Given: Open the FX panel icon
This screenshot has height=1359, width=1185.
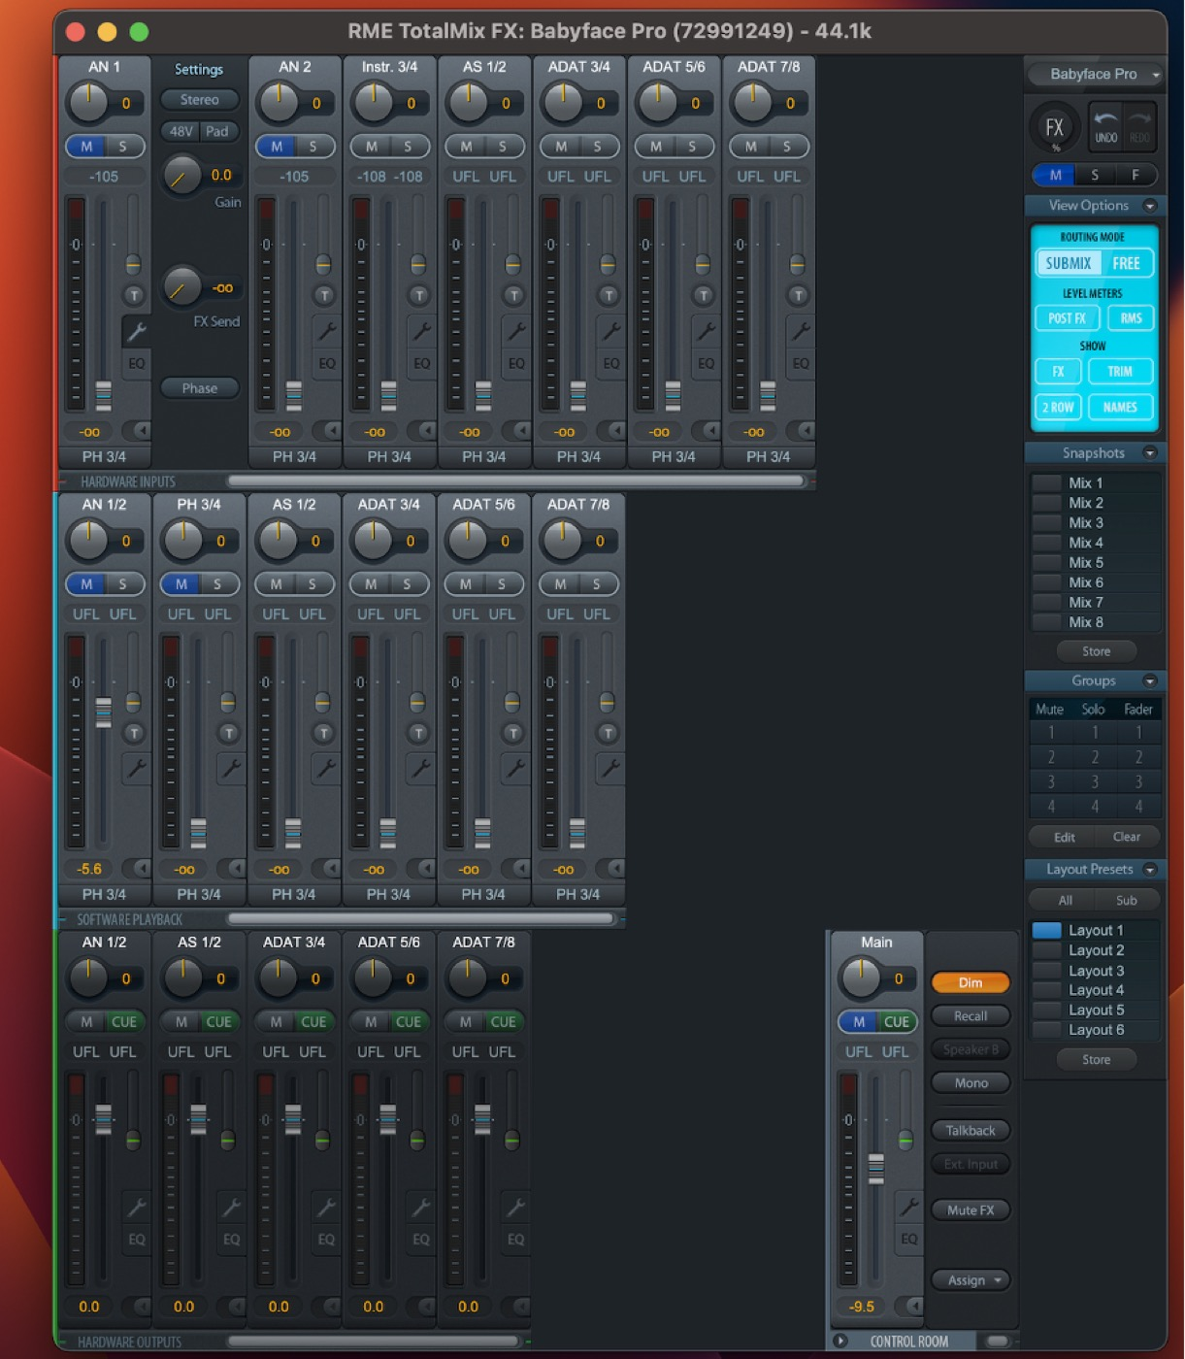Looking at the screenshot, I should click(x=1055, y=128).
